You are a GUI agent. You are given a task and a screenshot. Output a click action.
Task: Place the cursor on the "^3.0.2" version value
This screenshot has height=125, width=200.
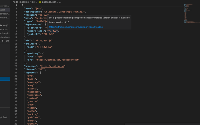(53, 31)
